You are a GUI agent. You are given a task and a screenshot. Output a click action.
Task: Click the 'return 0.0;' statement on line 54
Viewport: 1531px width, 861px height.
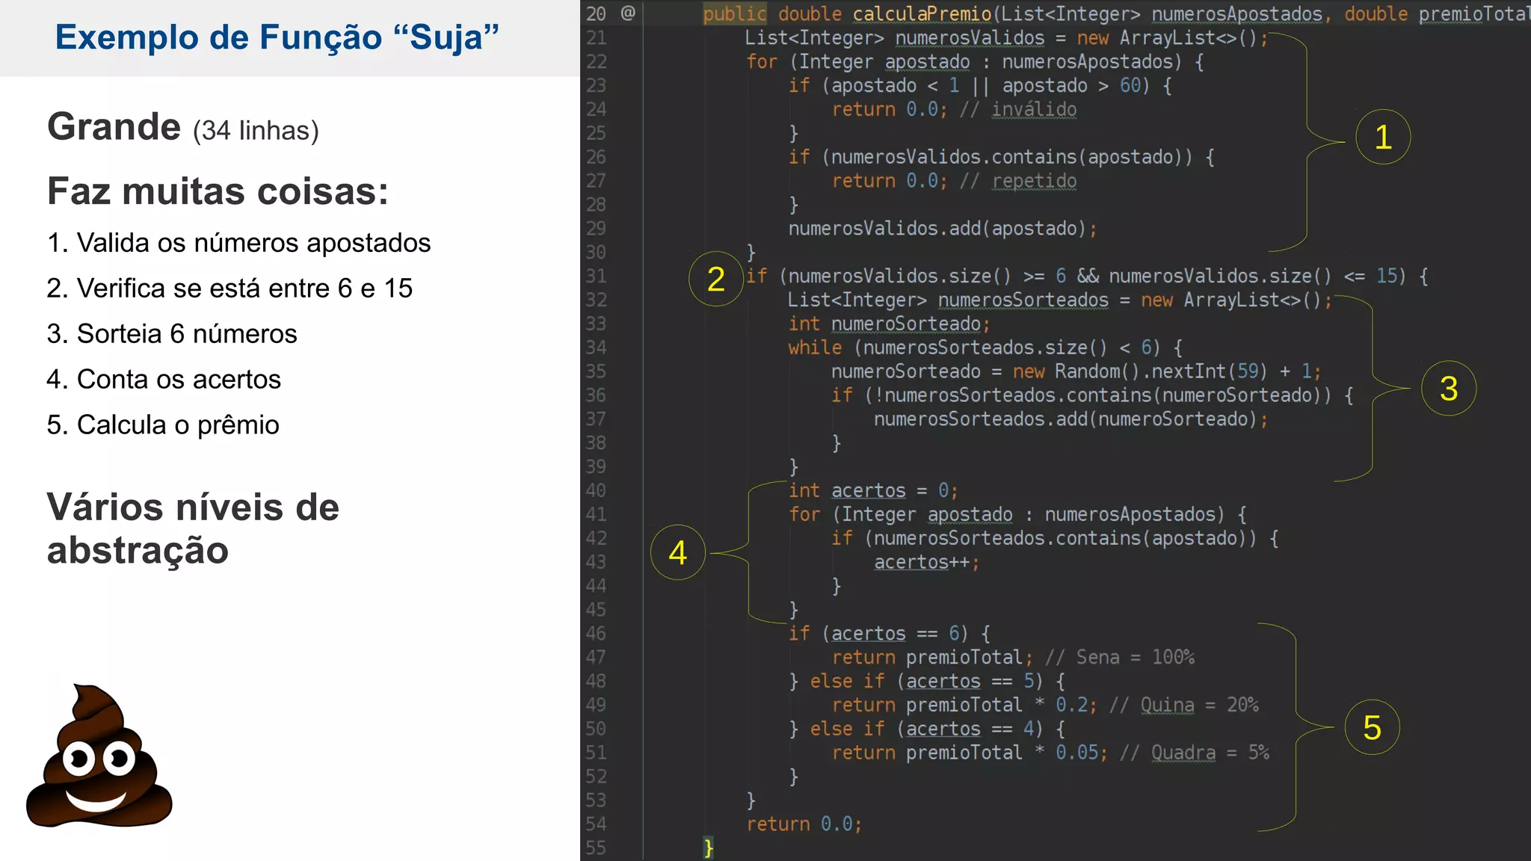click(804, 824)
